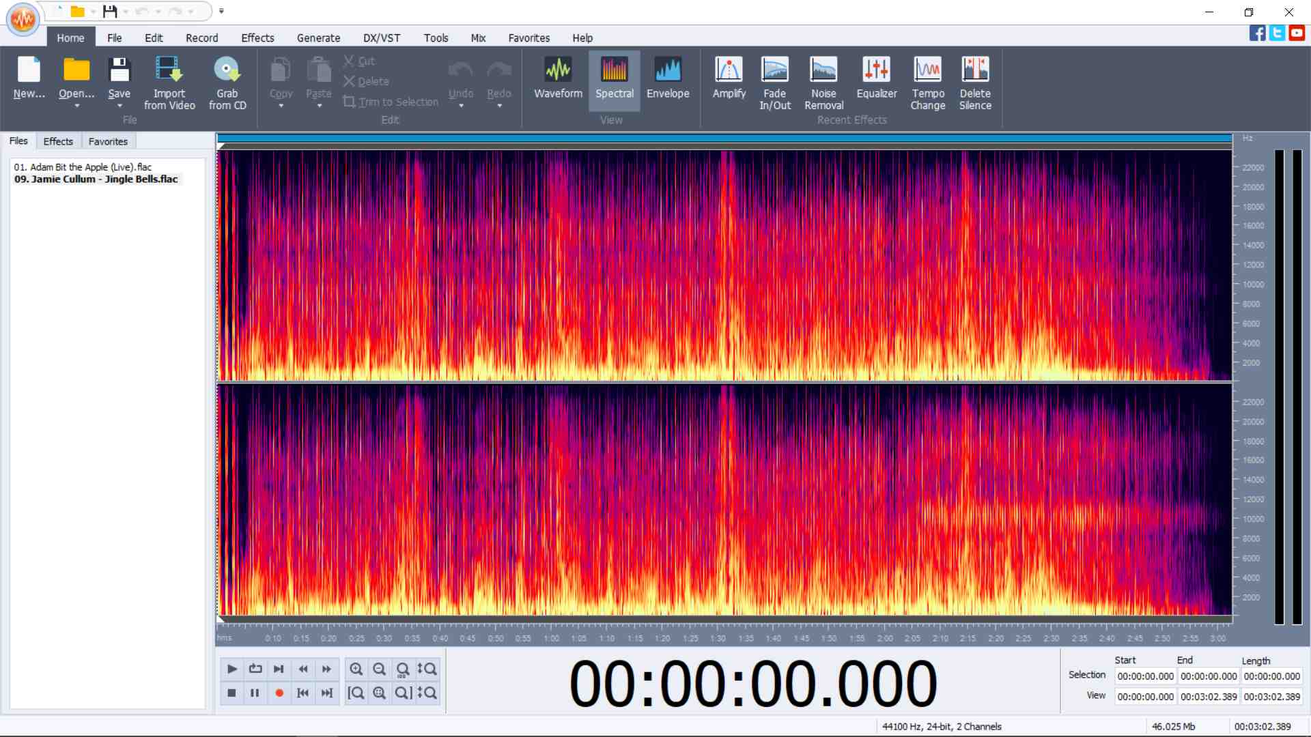Click zoom to selection icon

(x=380, y=693)
